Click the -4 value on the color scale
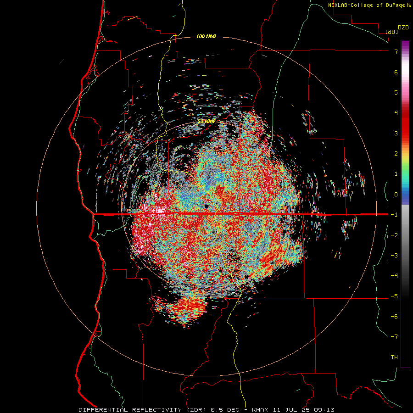The width and height of the screenshot is (413, 413). click(394, 276)
